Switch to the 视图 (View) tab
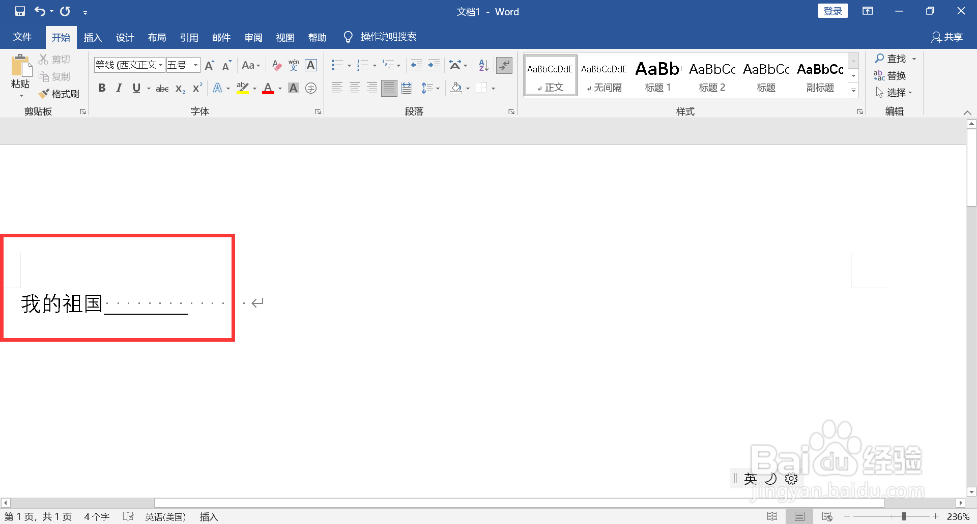This screenshot has width=977, height=524. tap(285, 37)
